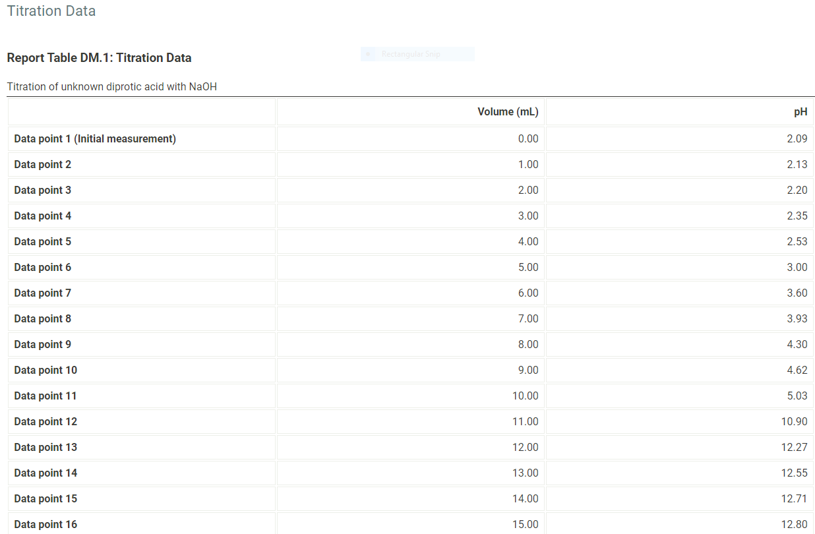Click the Data point 5 row label

tap(43, 241)
